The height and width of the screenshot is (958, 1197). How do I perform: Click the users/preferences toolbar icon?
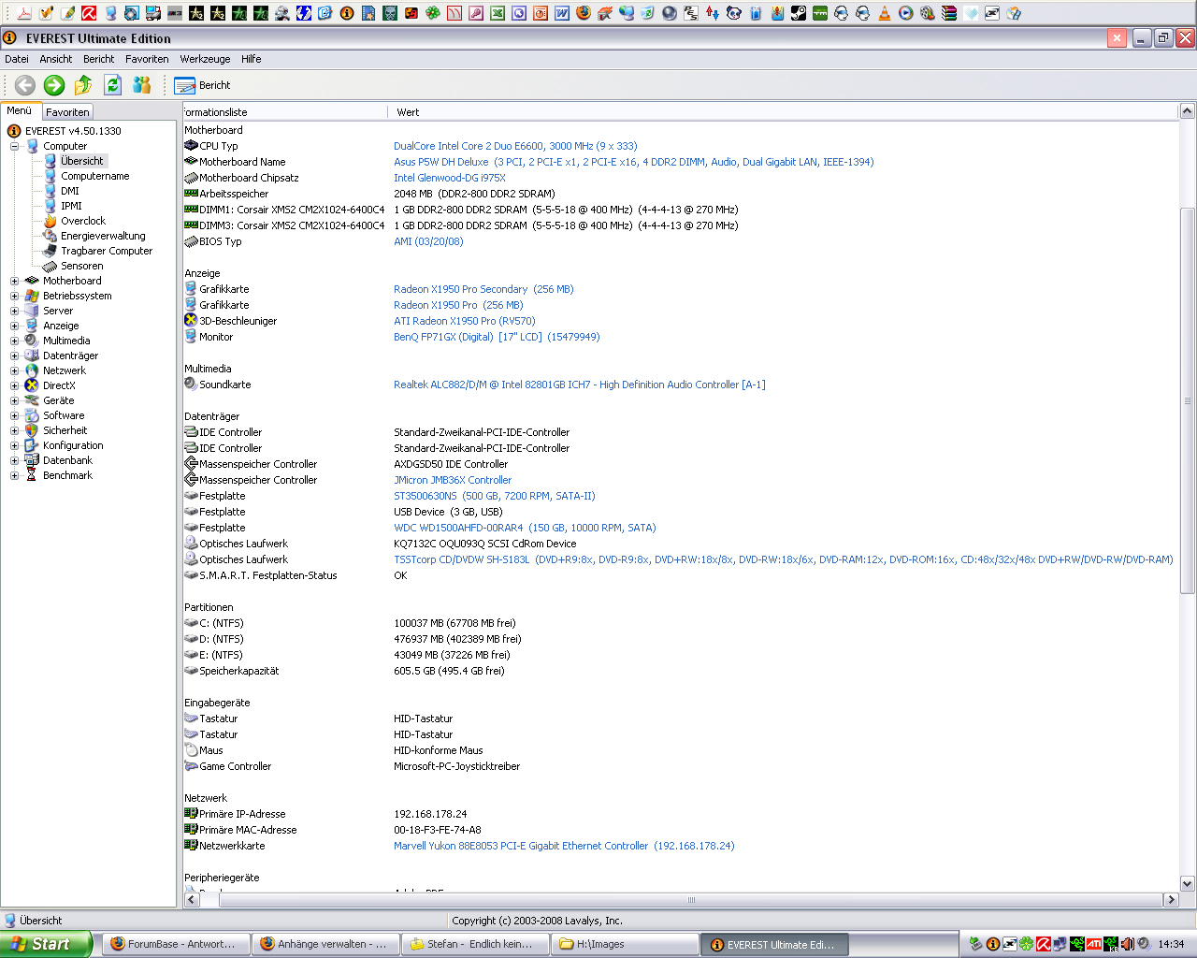[141, 85]
